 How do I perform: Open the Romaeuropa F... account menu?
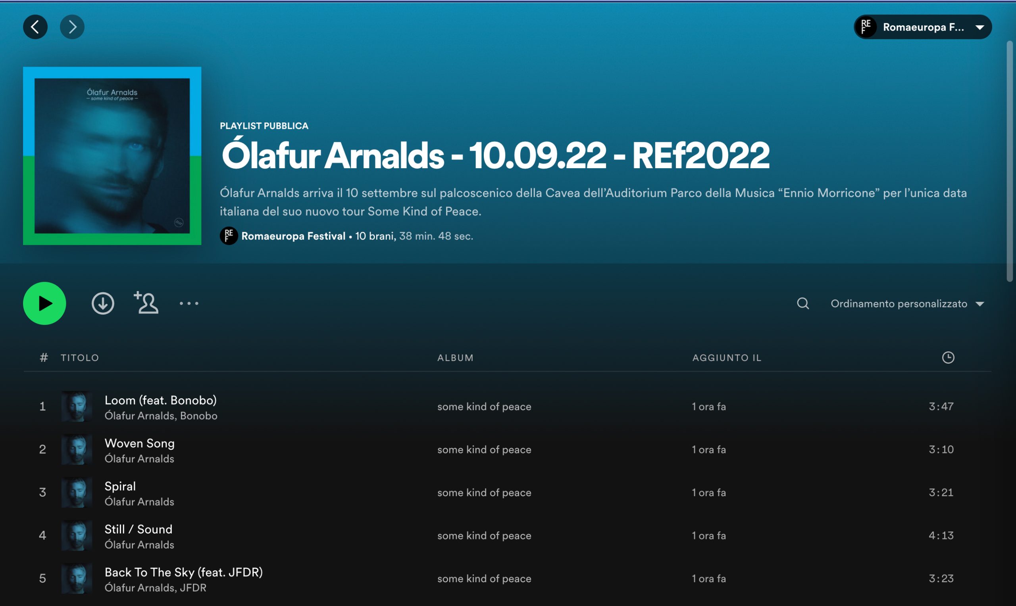click(922, 27)
